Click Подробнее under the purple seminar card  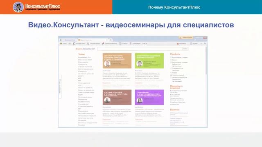pos(139,120)
